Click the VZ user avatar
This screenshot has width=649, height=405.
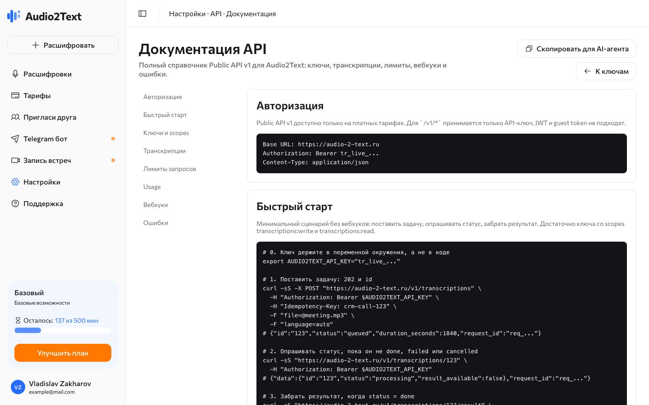pos(18,387)
